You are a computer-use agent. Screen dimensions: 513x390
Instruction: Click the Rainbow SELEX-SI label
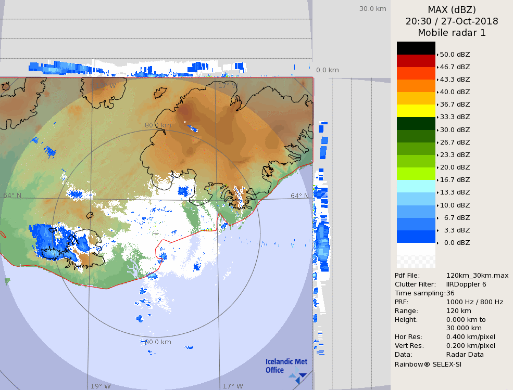(x=428, y=364)
